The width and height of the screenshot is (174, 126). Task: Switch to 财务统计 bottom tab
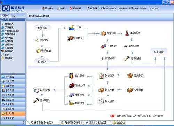tap(71, 123)
